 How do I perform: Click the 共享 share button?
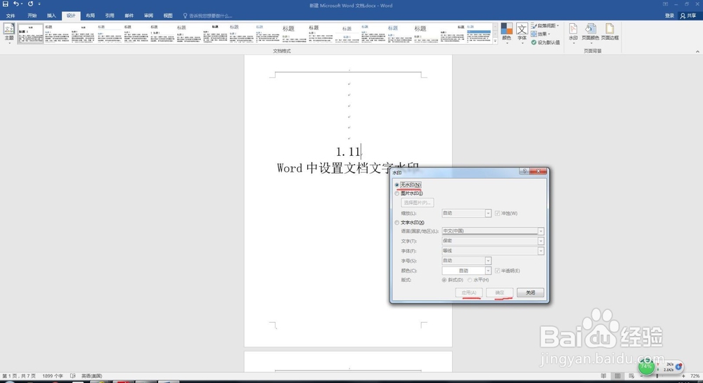click(x=688, y=15)
